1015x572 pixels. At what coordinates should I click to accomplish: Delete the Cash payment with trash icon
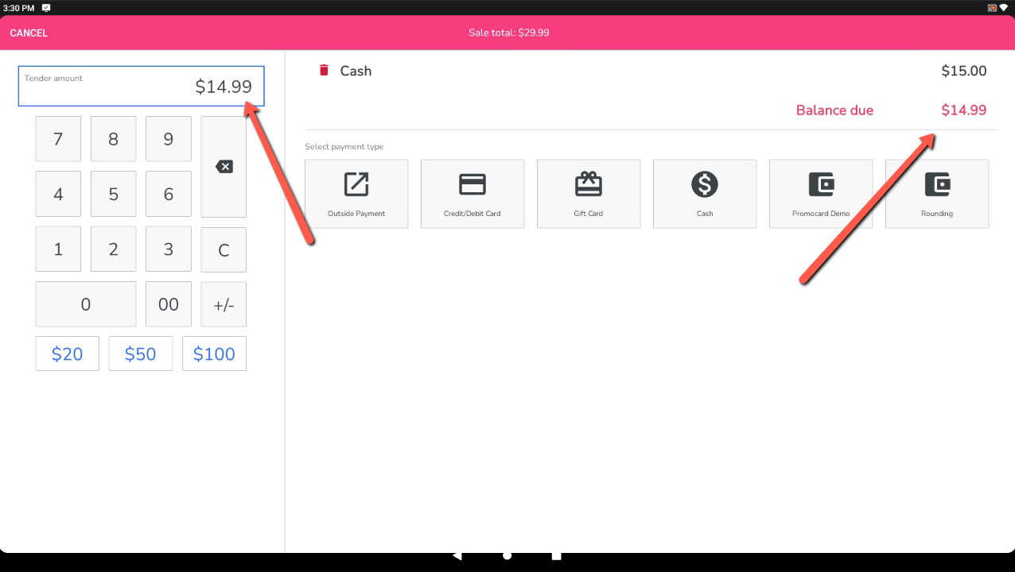324,71
